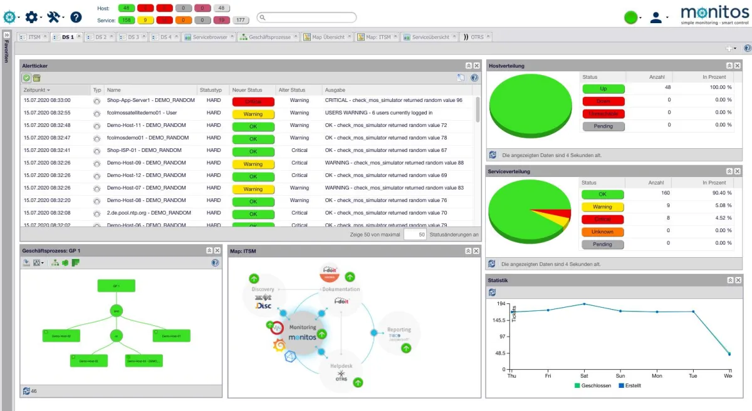Expand the dropdown below the user profile icon
Screen dimensions: 752x411
pyautogui.click(x=666, y=18)
